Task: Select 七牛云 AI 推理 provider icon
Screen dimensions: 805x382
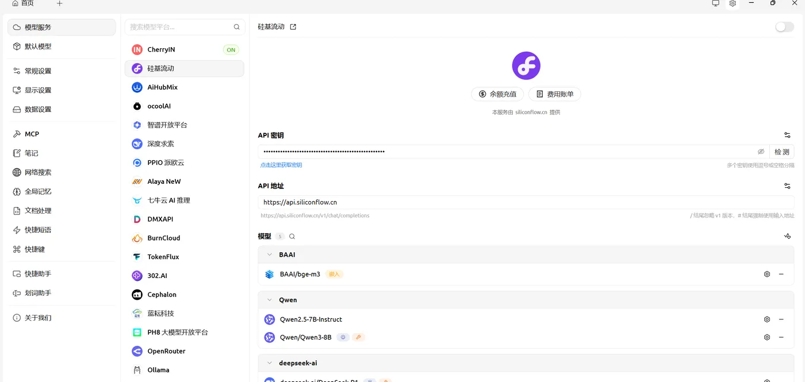Action: (x=137, y=200)
